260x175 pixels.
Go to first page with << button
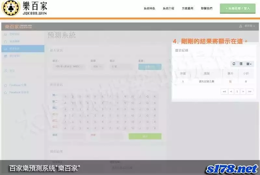[x=224, y=91]
